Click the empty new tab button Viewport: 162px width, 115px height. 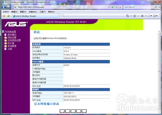pyautogui.click(x=62, y=16)
